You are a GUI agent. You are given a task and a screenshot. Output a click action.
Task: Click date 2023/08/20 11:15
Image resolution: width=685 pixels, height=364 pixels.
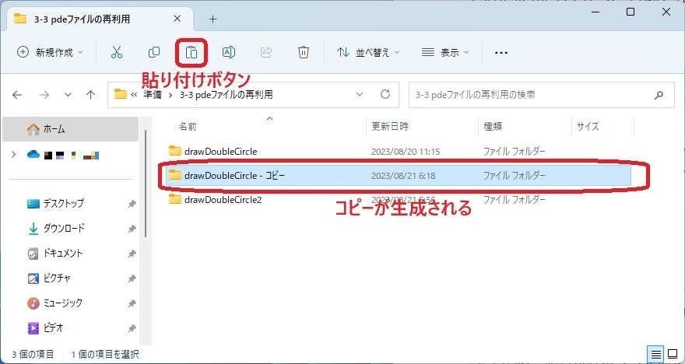point(406,152)
